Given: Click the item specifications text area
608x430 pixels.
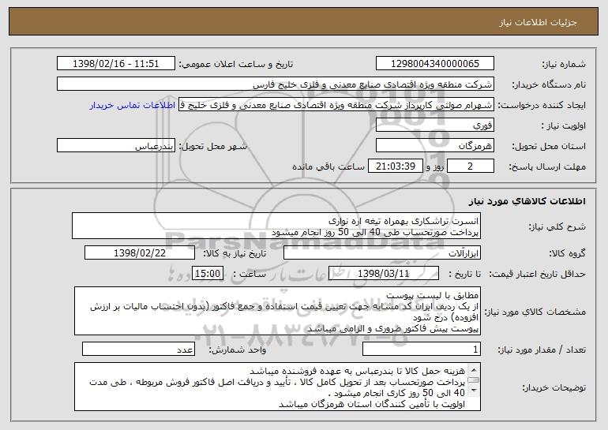Looking at the screenshot, I should 277,311.
